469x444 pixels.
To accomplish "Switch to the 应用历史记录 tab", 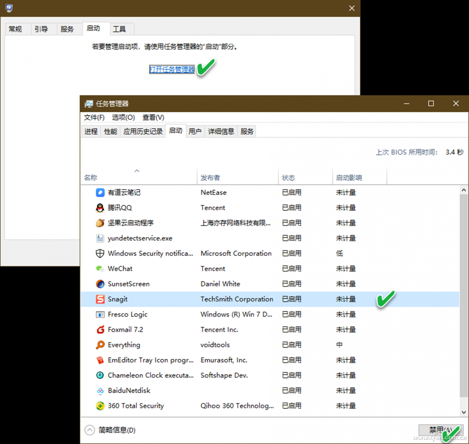I will (x=143, y=132).
